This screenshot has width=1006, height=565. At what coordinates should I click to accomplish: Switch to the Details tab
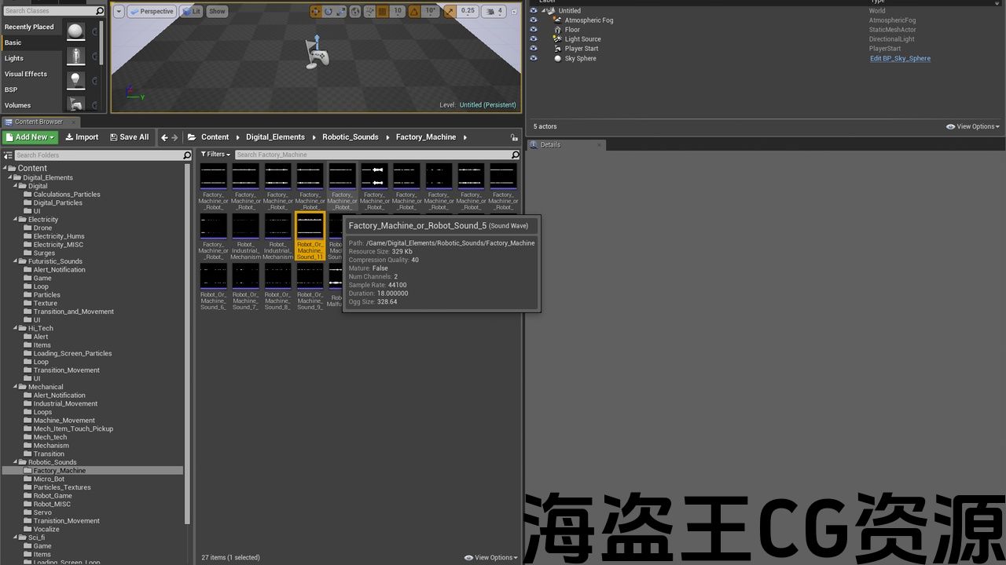click(550, 144)
